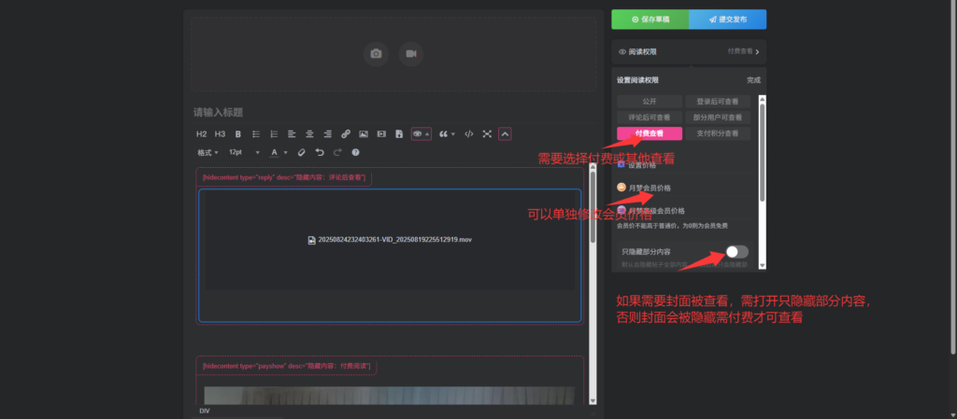Insert a video from toolbar
The width and height of the screenshot is (957, 419).
point(381,134)
